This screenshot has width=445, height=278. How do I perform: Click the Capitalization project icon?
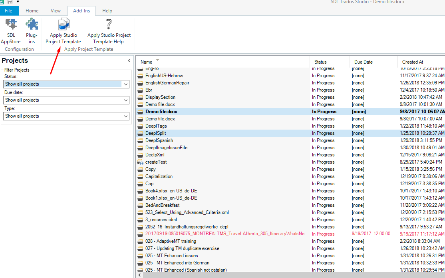coord(140,176)
